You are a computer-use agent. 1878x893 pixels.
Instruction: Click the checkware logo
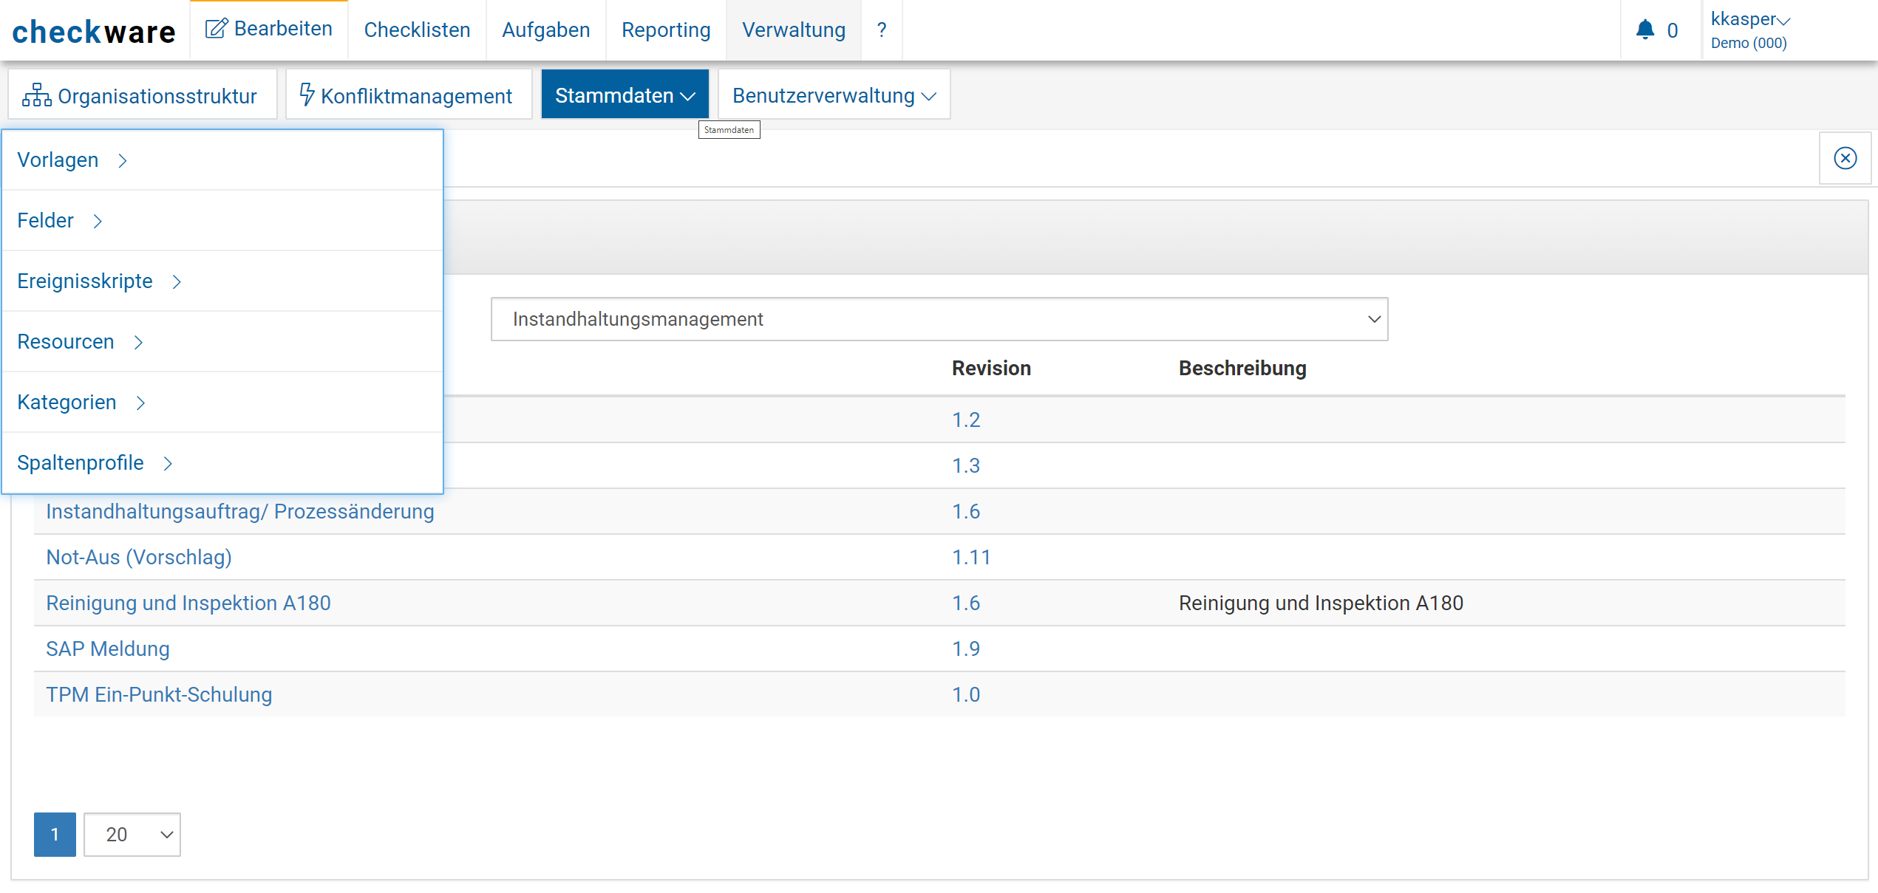pyautogui.click(x=94, y=32)
